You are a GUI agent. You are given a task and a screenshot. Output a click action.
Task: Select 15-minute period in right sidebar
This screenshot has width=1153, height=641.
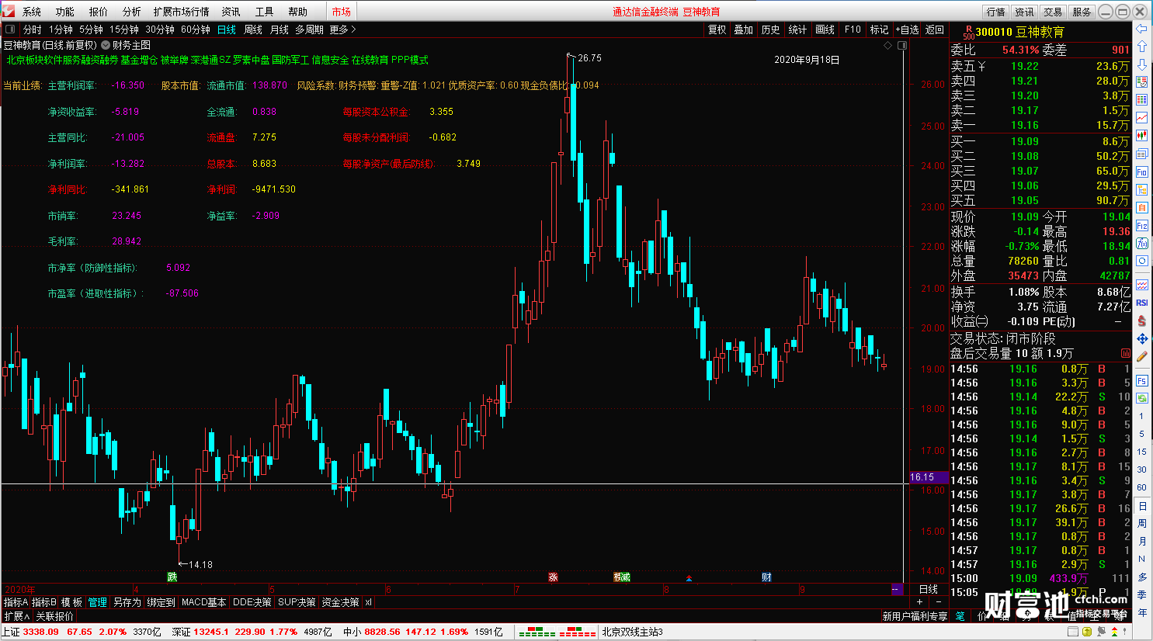point(1141,452)
